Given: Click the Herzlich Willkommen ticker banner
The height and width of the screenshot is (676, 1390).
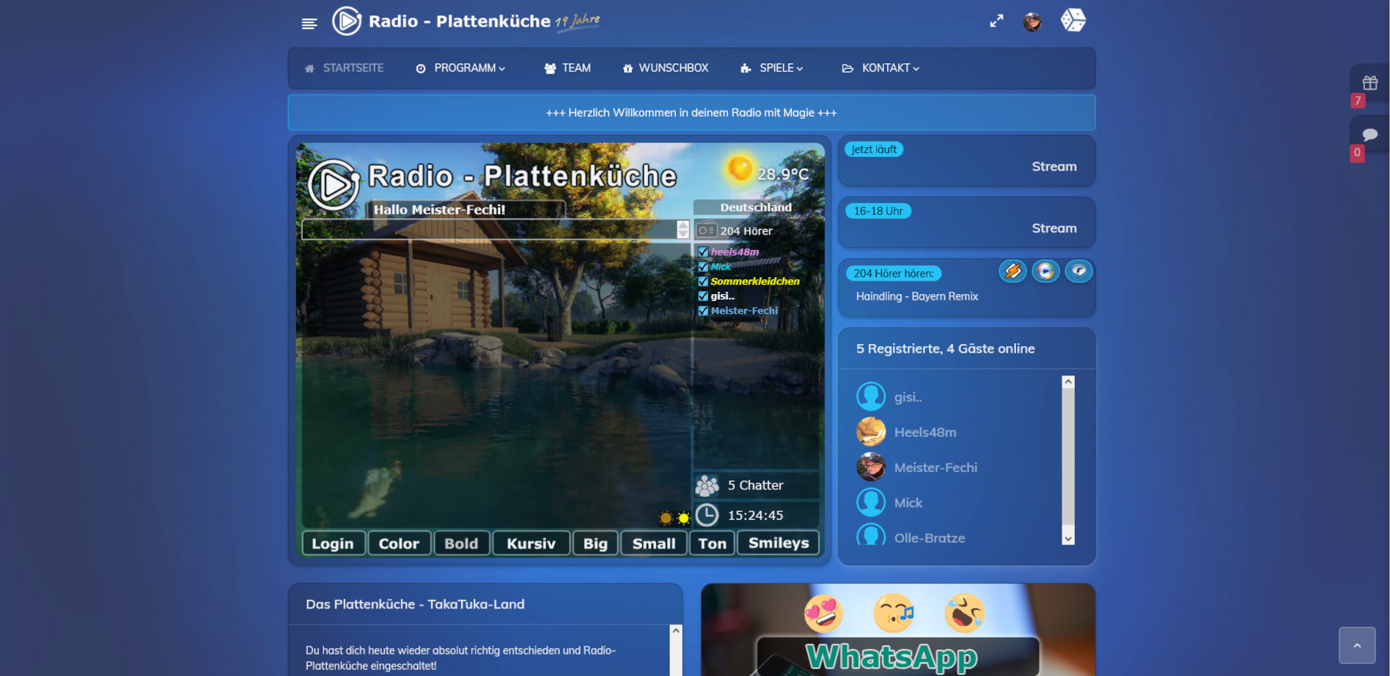Looking at the screenshot, I should click(x=691, y=112).
